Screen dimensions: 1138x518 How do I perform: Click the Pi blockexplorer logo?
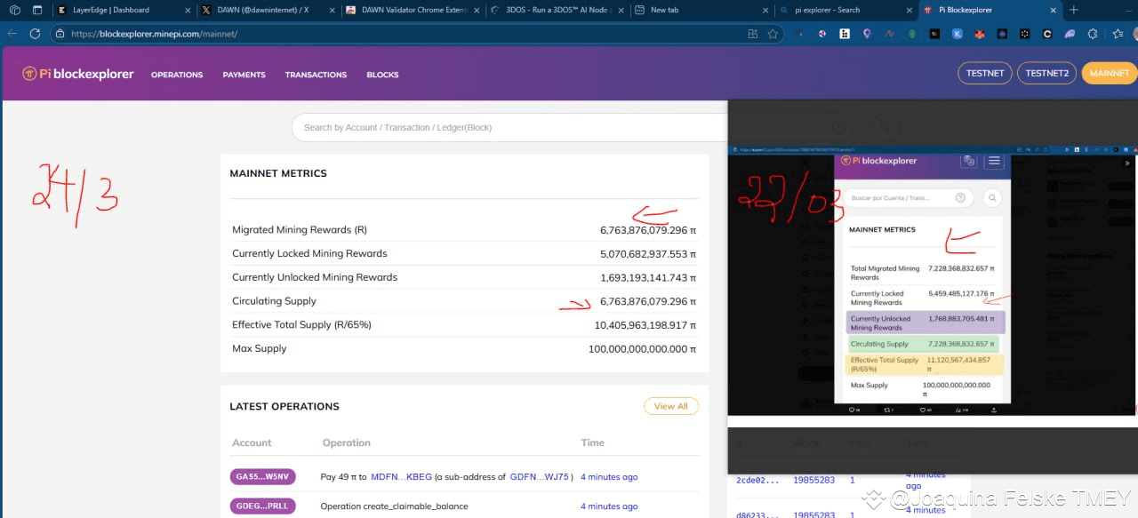(78, 75)
